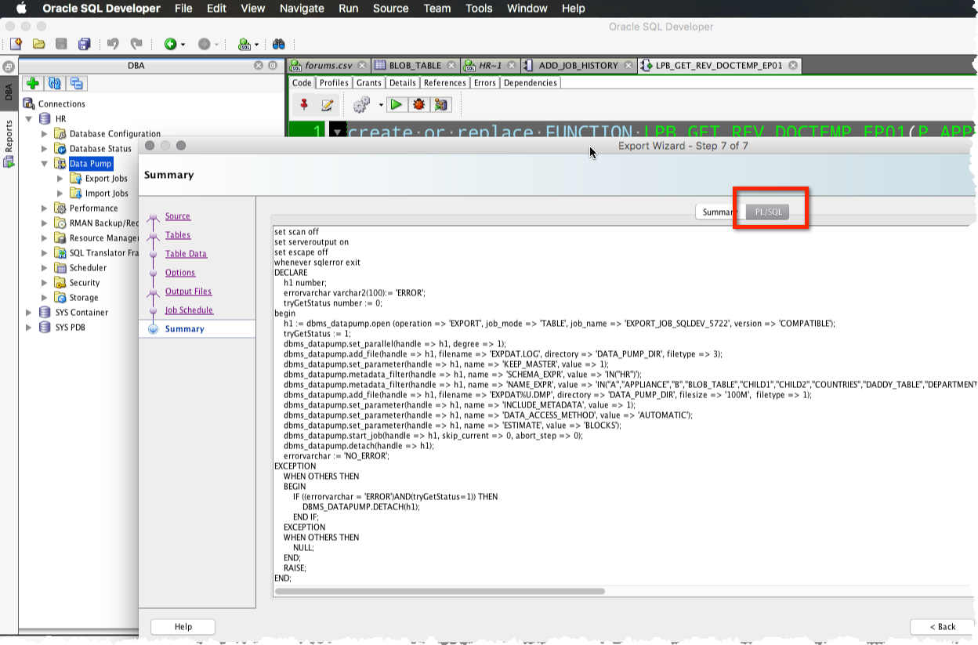Go to Table Data wizard step

pos(186,254)
